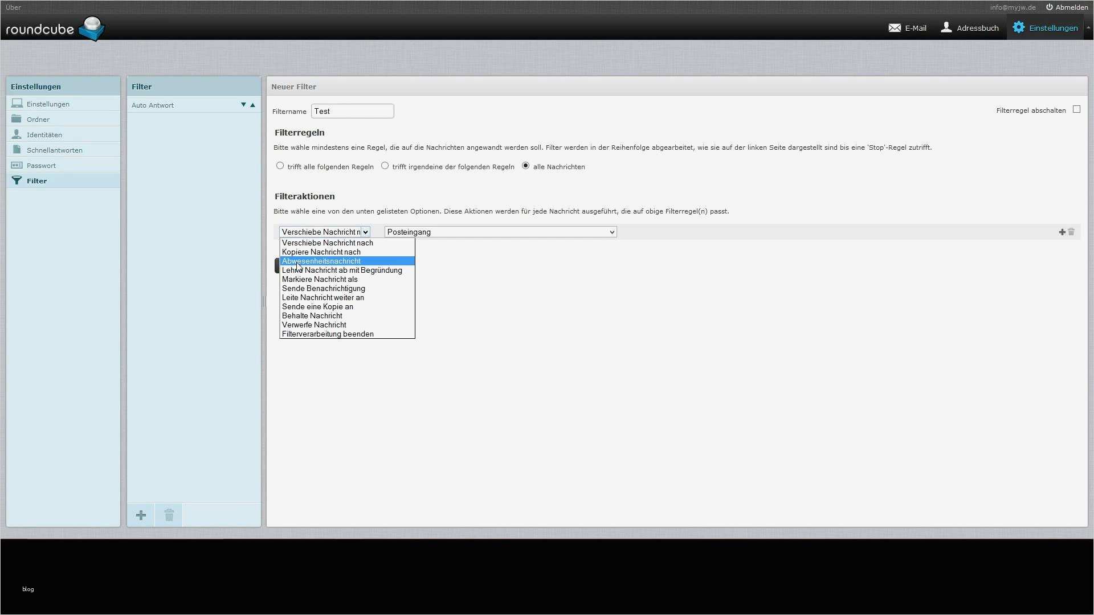Click the Über link
This screenshot has height=615, width=1094.
13,7
